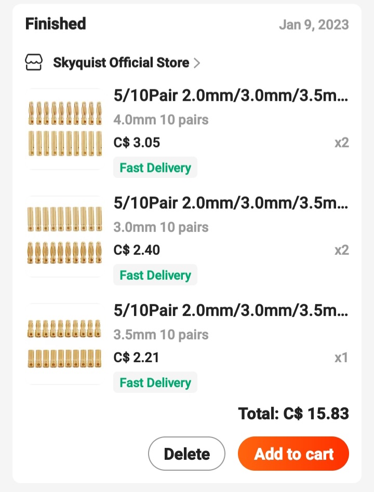Tap the orange Add to cart button
Viewport: 374px width, 492px height.
[293, 454]
